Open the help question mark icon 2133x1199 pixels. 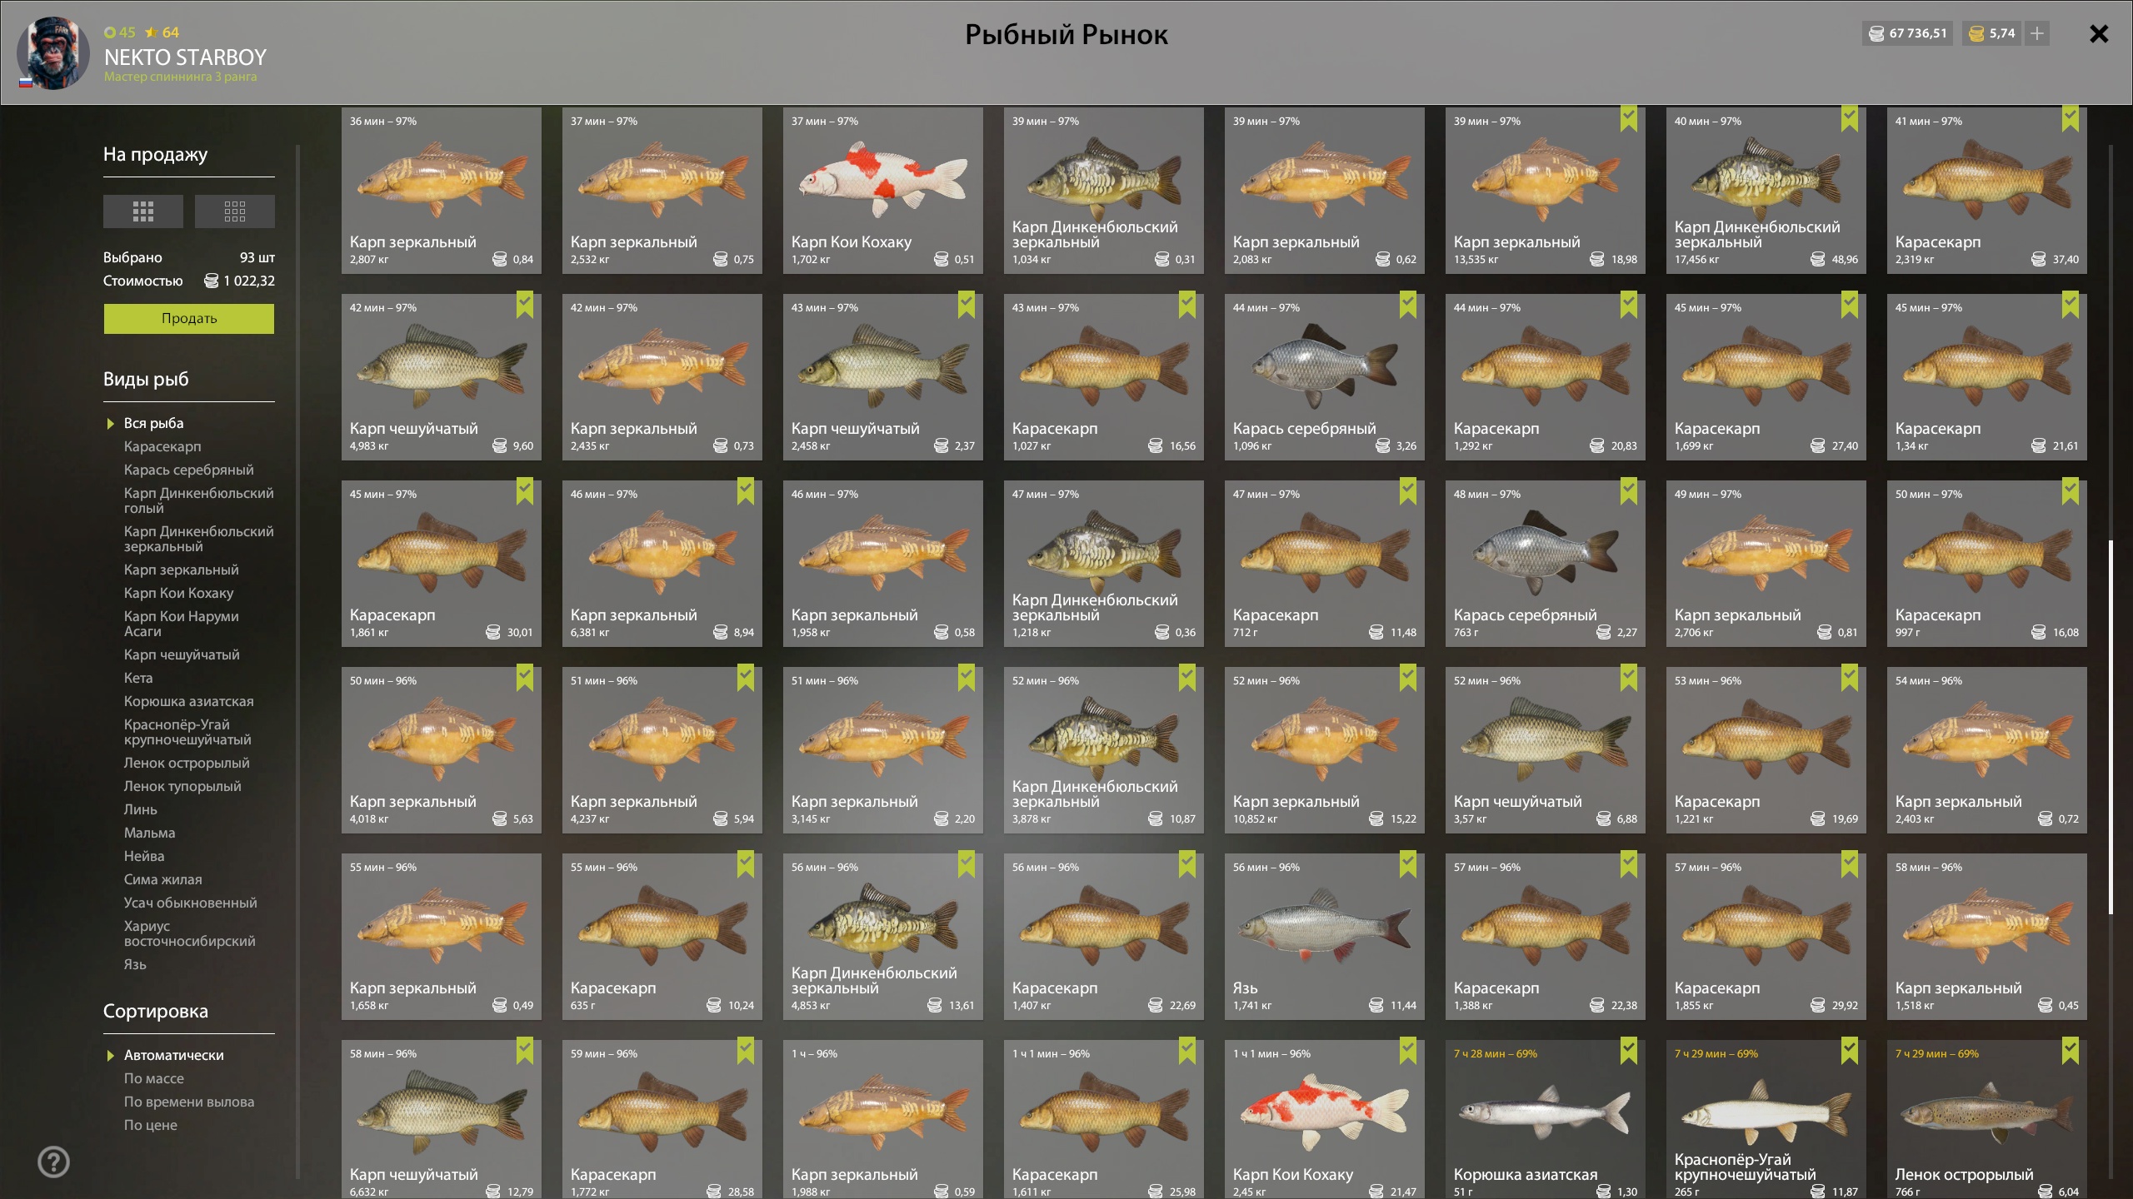tap(54, 1162)
